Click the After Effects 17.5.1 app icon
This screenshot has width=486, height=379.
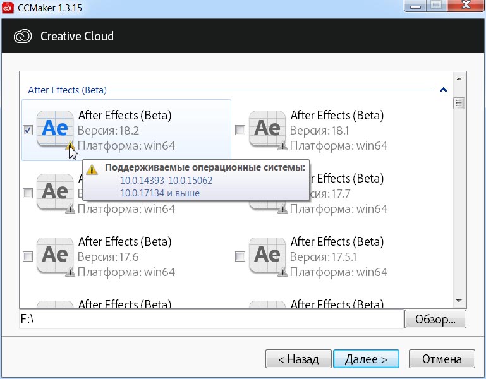[267, 255]
